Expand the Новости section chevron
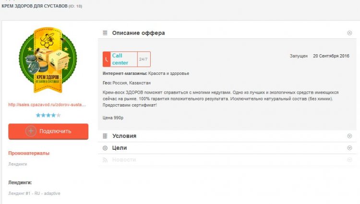The height and width of the screenshot is (204, 360). click(349, 160)
